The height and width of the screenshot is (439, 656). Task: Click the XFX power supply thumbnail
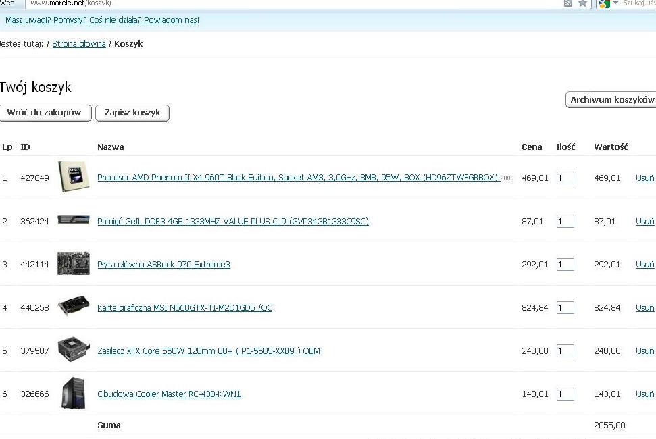coord(74,348)
